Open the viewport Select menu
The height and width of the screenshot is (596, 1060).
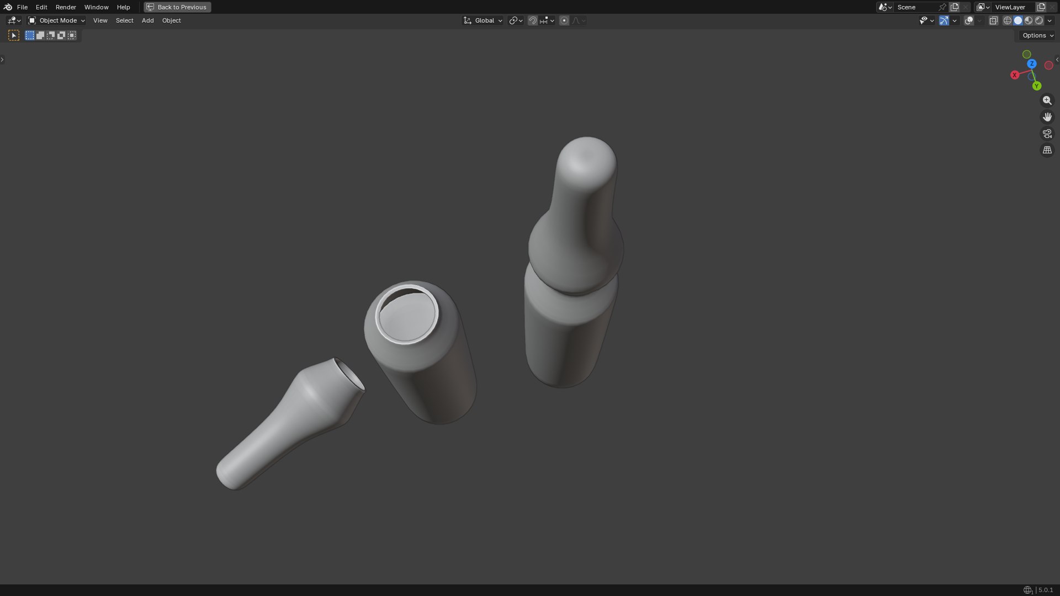[124, 20]
